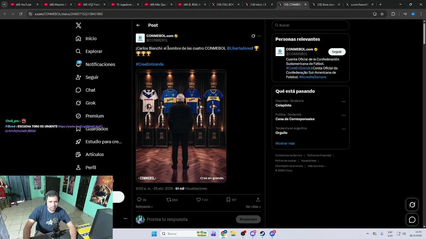Click Ver citas link
This screenshot has width=426, height=239.
253,207
